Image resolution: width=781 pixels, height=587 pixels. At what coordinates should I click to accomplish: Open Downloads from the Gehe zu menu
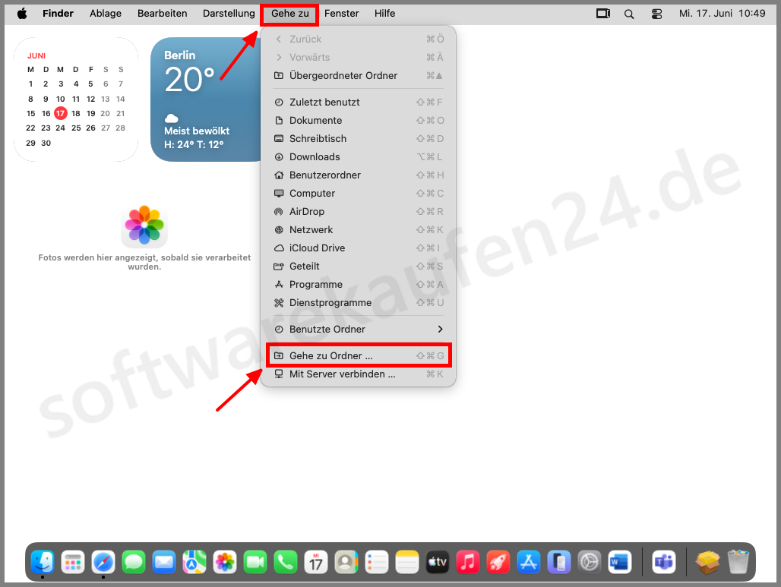(358, 157)
